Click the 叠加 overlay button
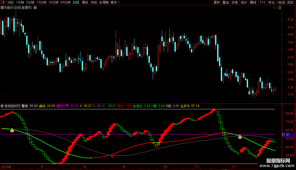Viewport: 296px width, 170px height. pos(226,2)
